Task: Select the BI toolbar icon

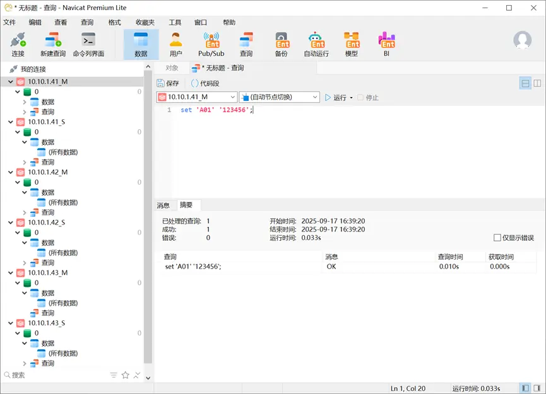Action: coord(386,44)
